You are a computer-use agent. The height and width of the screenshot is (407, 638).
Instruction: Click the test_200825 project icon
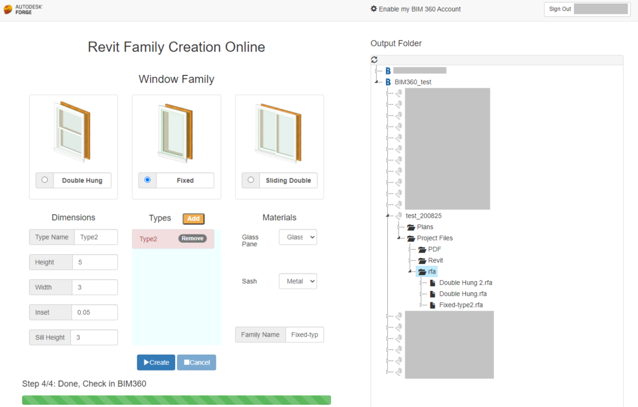399,215
